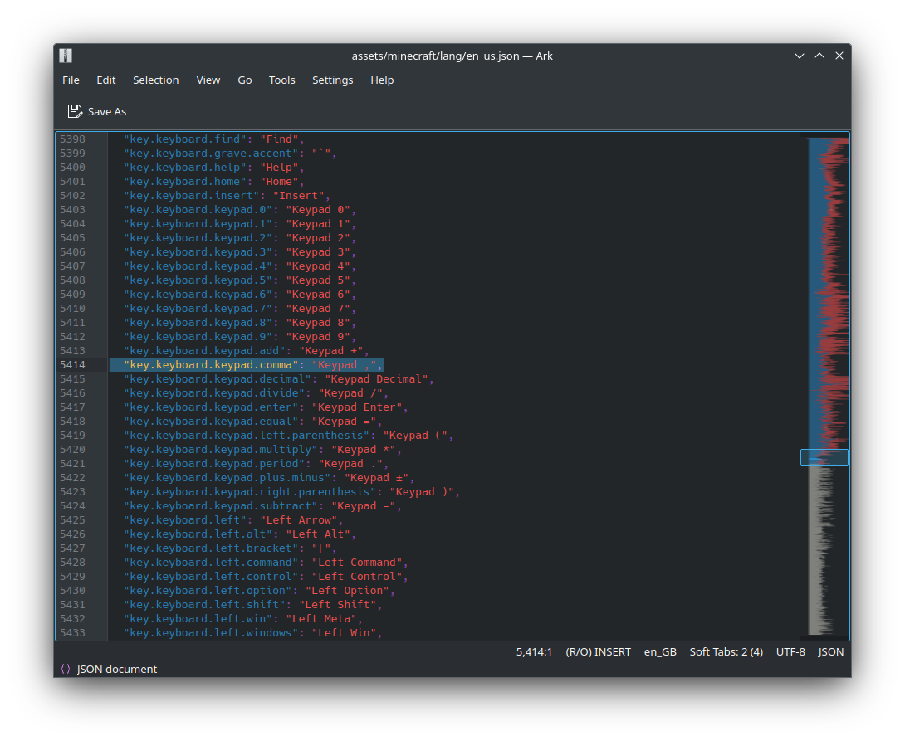Click the "Keypad -" value
The height and width of the screenshot is (741, 905).
(x=364, y=505)
